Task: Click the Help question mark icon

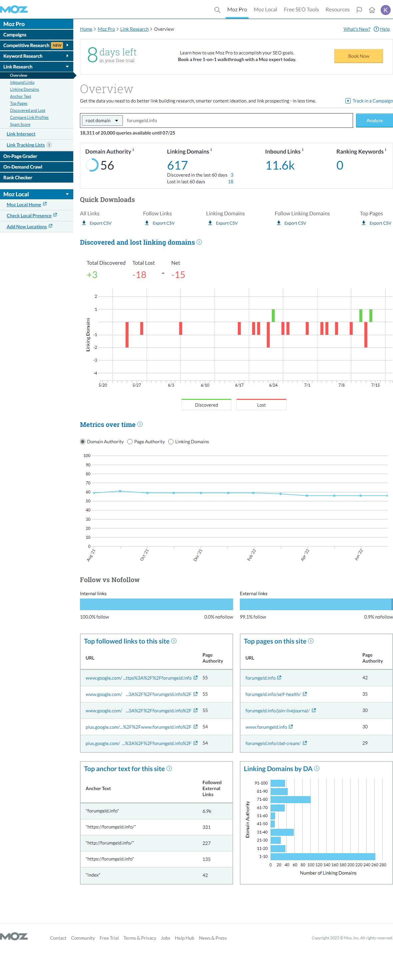Action: tap(376, 29)
